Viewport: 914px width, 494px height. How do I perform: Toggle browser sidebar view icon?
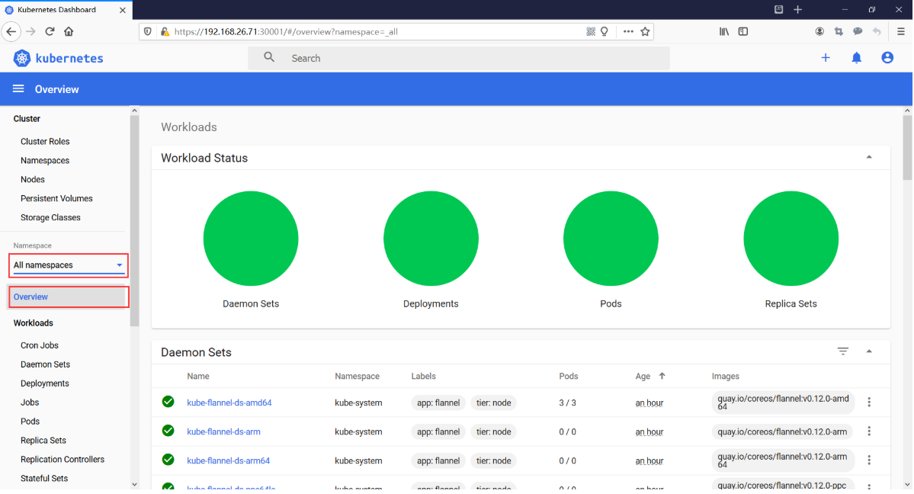(x=743, y=31)
